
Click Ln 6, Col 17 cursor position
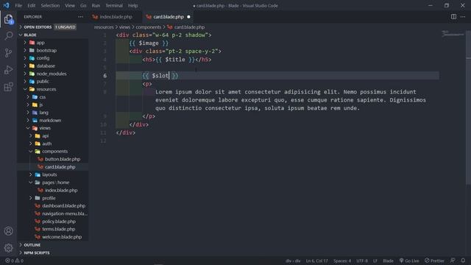pos(317,261)
